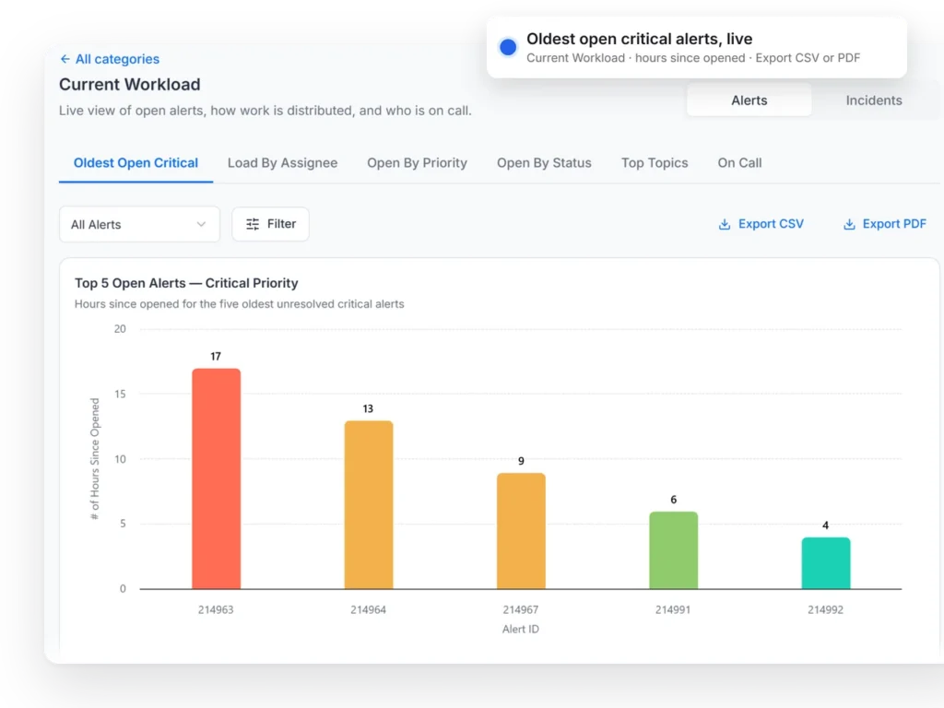Switch to the Alerts toggle segment

coord(749,100)
